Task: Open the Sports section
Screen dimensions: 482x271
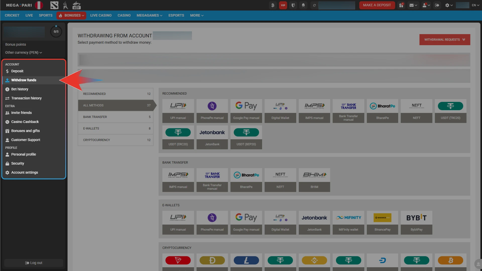Action: [46, 15]
